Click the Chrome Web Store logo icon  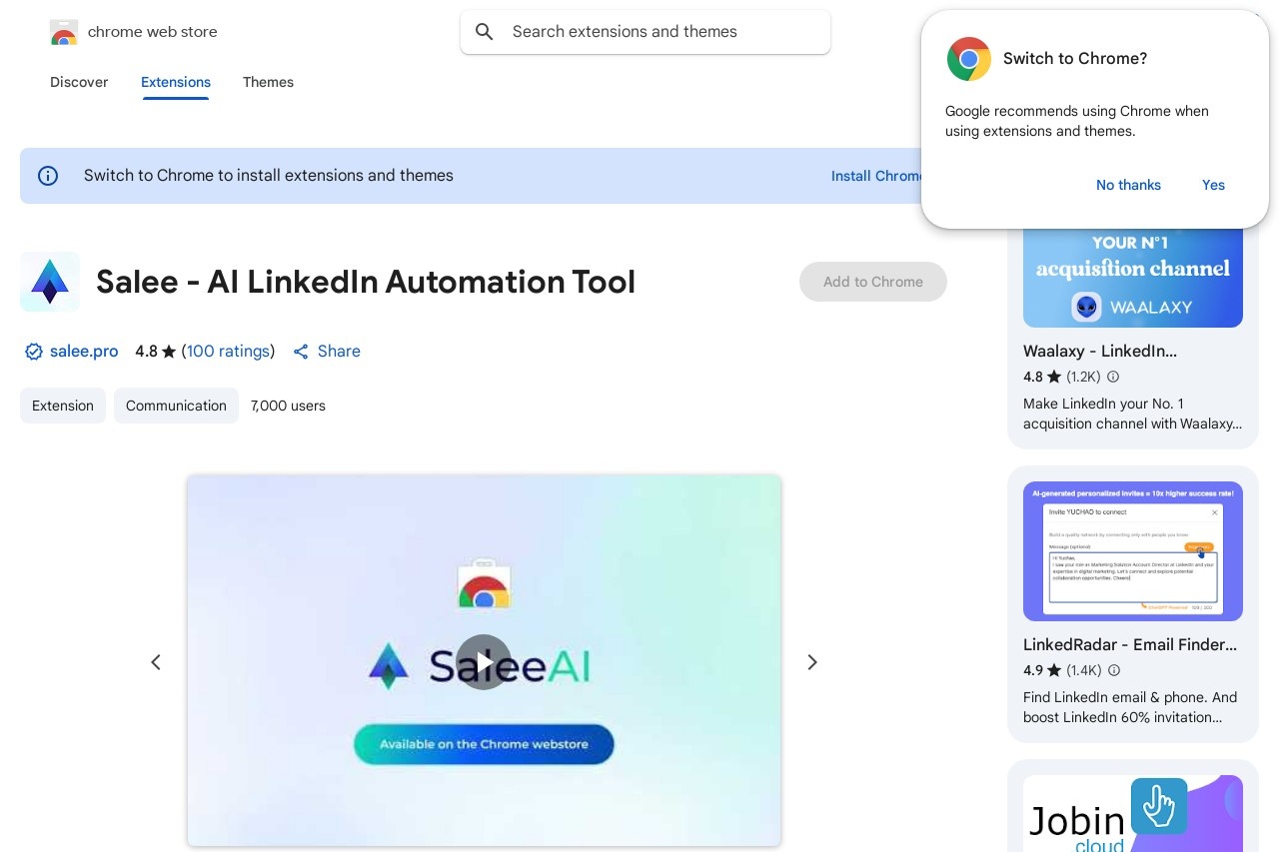tap(64, 32)
